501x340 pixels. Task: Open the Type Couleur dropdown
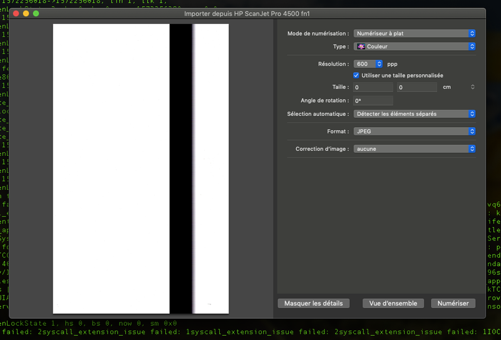pos(414,46)
